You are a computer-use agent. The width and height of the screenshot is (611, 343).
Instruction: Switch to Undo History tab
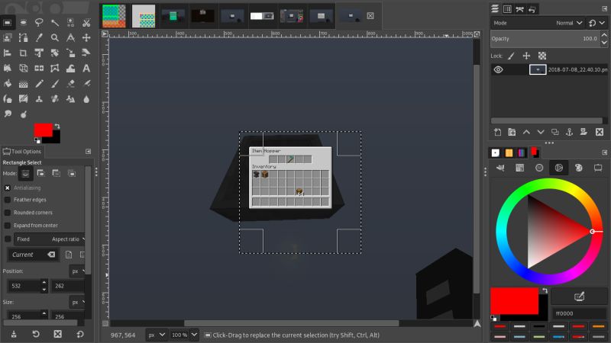pos(532,9)
